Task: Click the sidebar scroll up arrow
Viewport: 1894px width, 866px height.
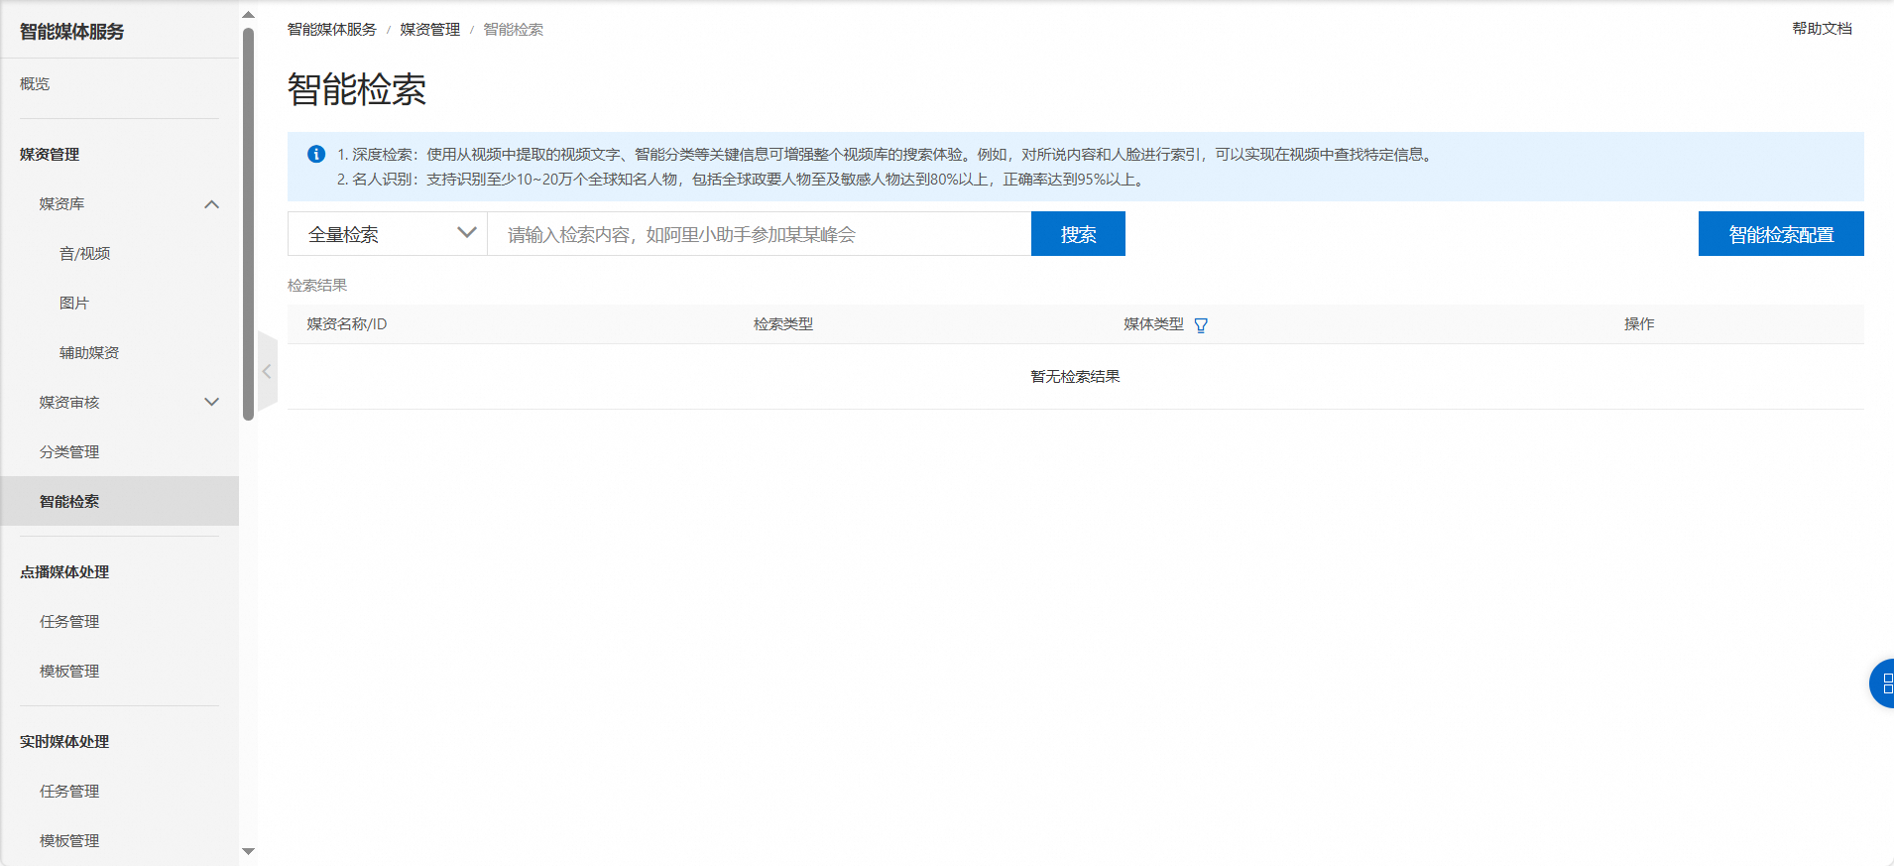Action: click(x=248, y=15)
